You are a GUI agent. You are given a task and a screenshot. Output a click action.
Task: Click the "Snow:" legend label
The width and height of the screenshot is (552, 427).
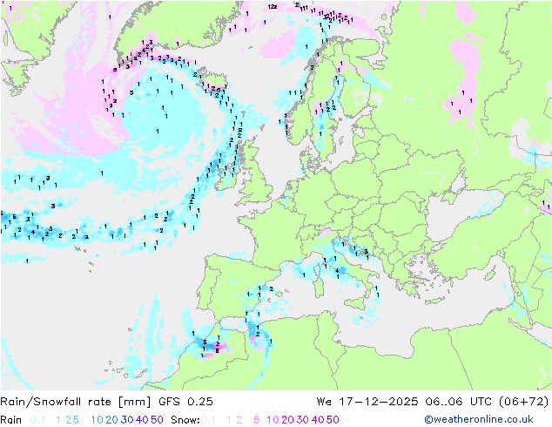185,420
